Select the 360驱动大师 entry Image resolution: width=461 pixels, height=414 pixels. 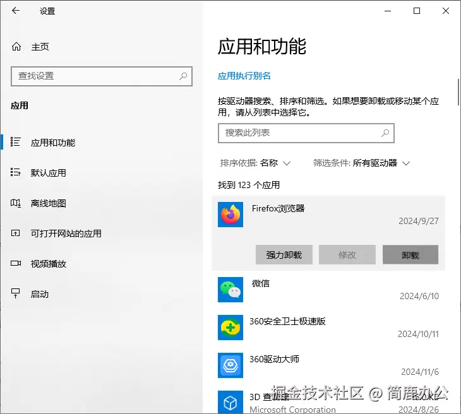(328, 365)
